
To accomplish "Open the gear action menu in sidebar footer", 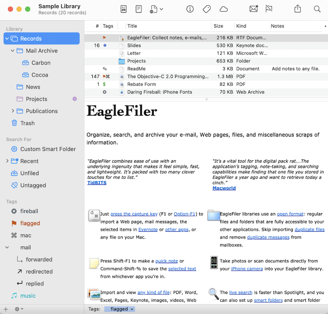I will 19,309.
